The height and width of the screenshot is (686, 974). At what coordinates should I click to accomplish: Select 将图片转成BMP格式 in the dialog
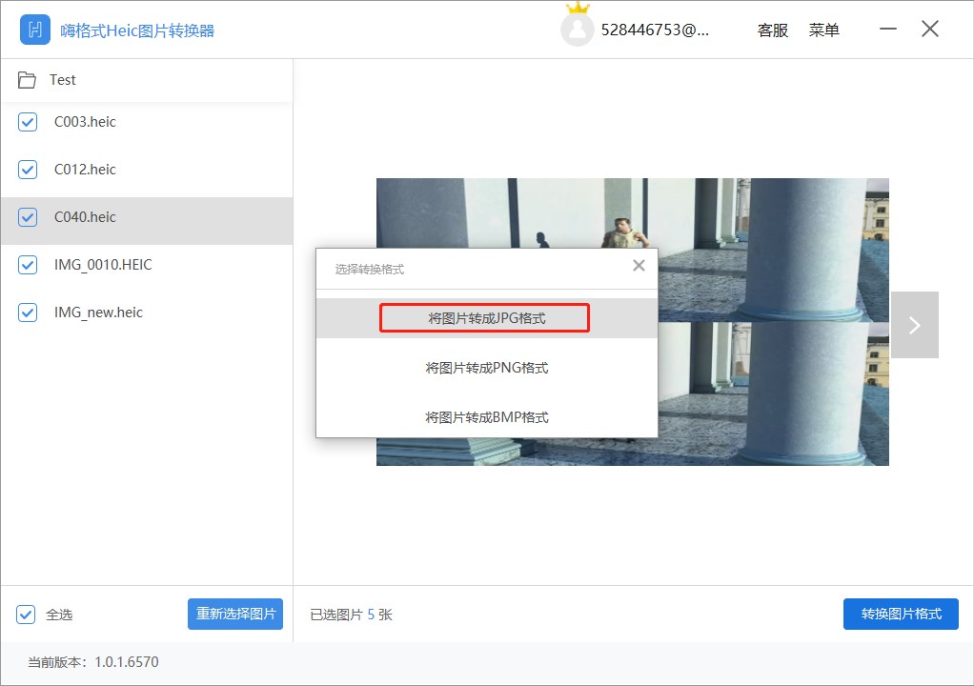(x=486, y=416)
